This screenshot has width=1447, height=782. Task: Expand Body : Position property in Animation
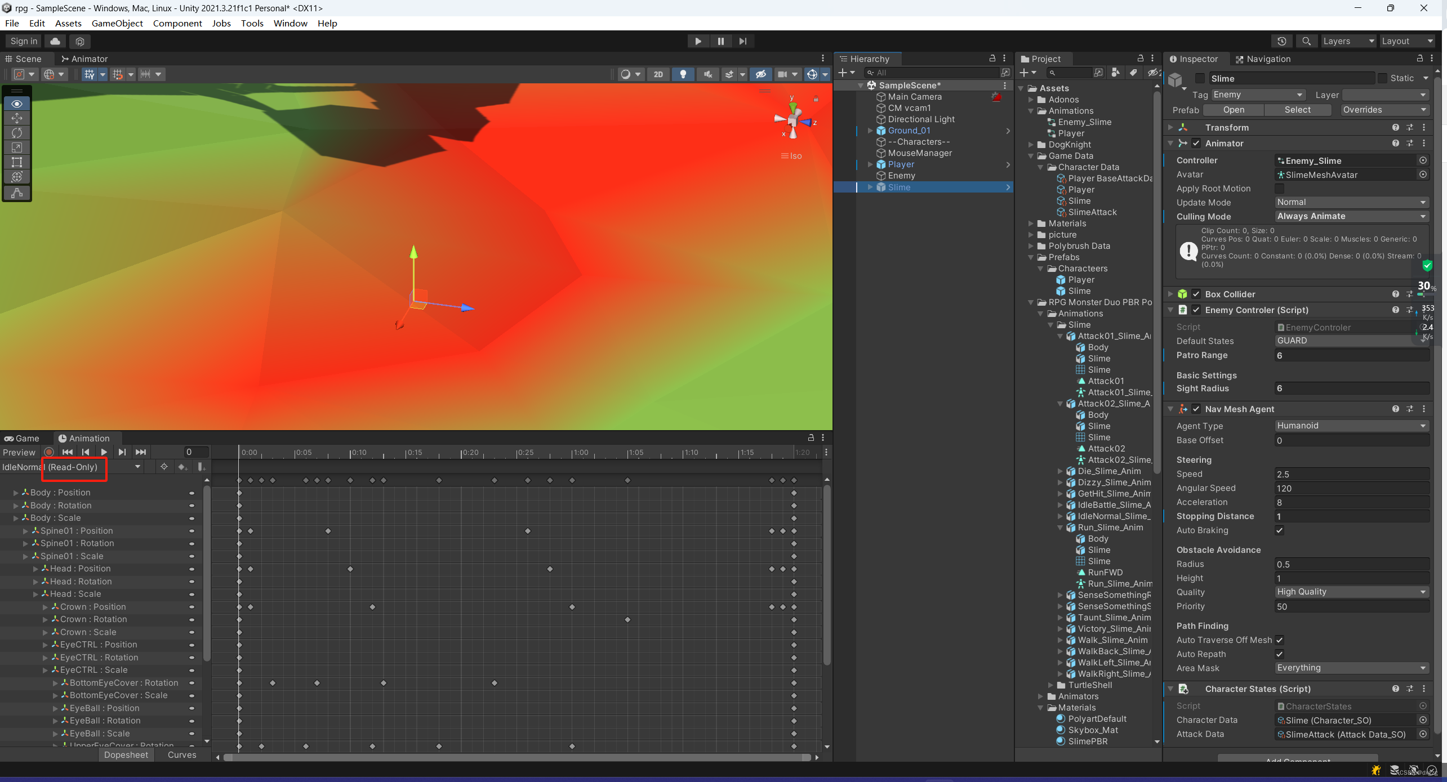click(16, 493)
